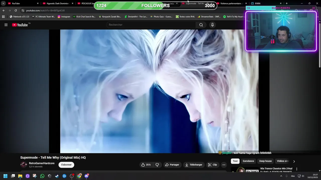Click 90s Trance Classics Mix thumbnail
The height and width of the screenshot is (180, 321).
[245, 170]
